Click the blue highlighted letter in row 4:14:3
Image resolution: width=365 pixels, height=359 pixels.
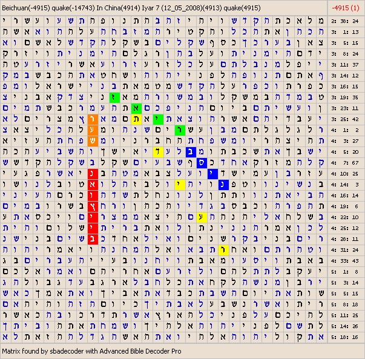pyautogui.click(x=224, y=185)
